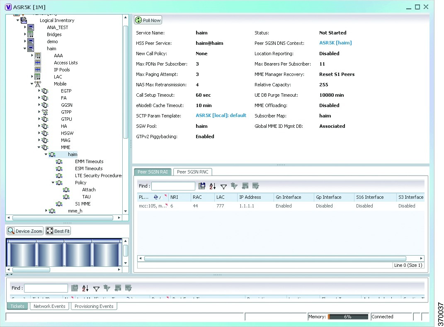Expand the mme_h node
The image size is (444, 327).
(x=46, y=210)
